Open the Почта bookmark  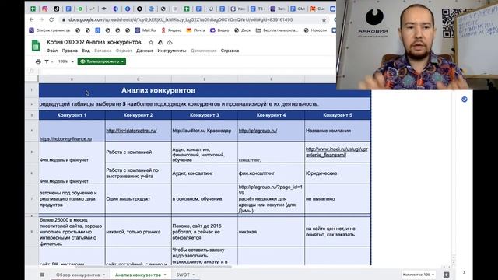click(x=196, y=30)
